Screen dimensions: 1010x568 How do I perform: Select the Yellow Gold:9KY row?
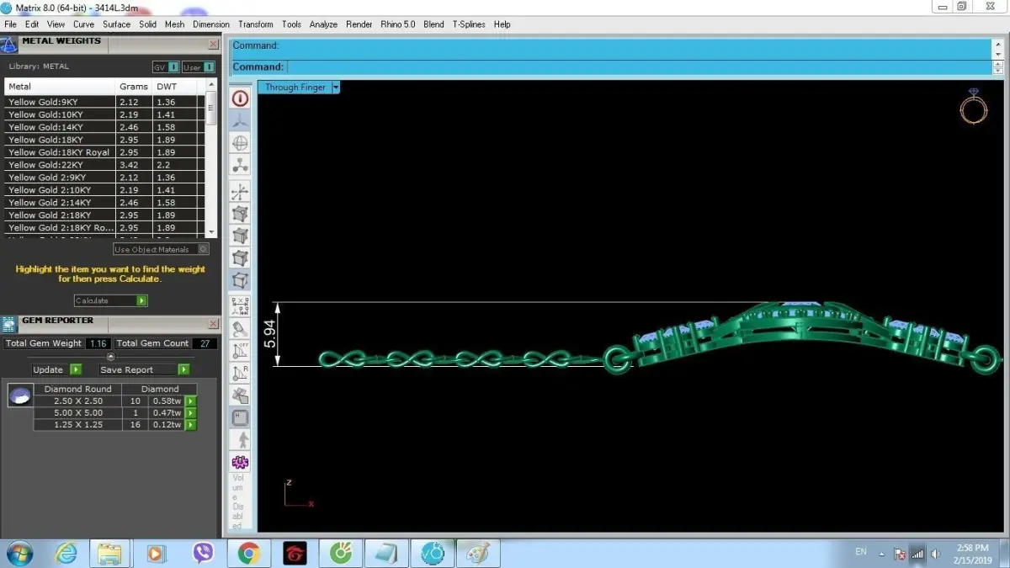104,102
